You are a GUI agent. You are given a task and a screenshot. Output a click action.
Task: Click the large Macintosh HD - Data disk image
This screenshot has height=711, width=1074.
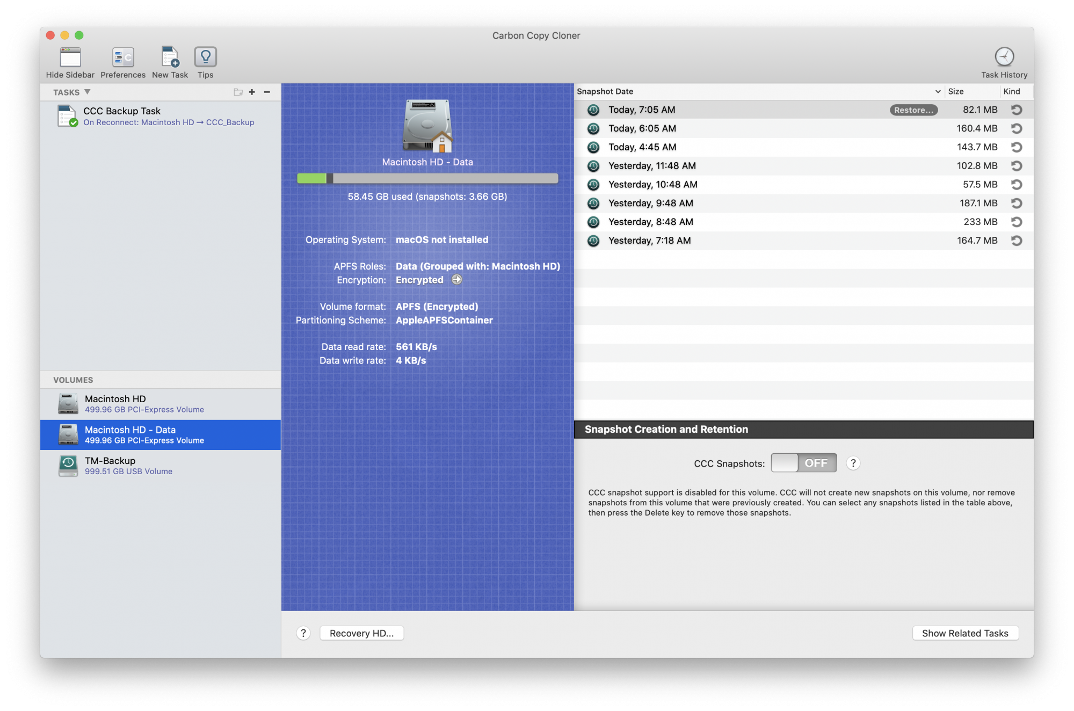(427, 126)
